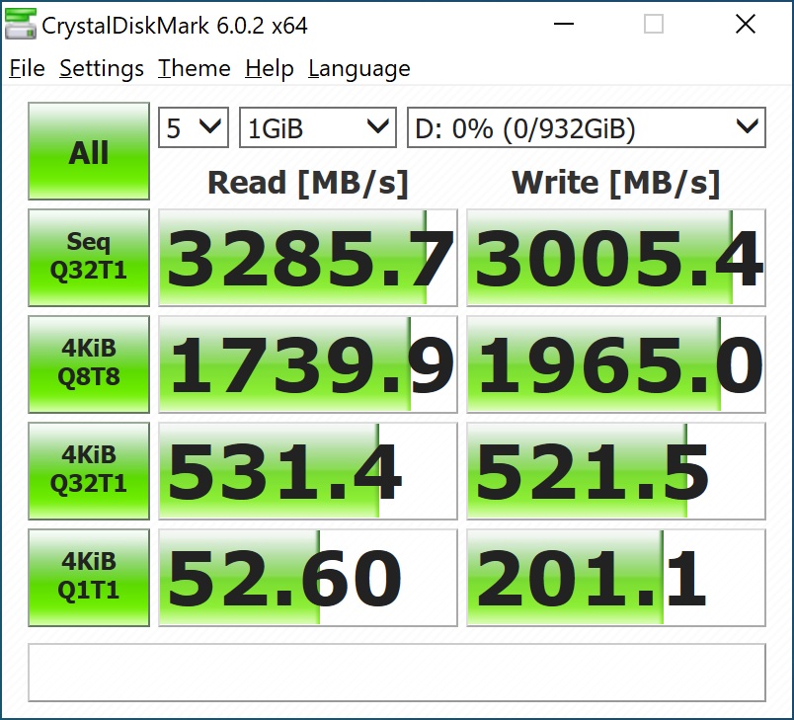
Task: Start the 4KiB Q32T1 test
Action: [89, 471]
